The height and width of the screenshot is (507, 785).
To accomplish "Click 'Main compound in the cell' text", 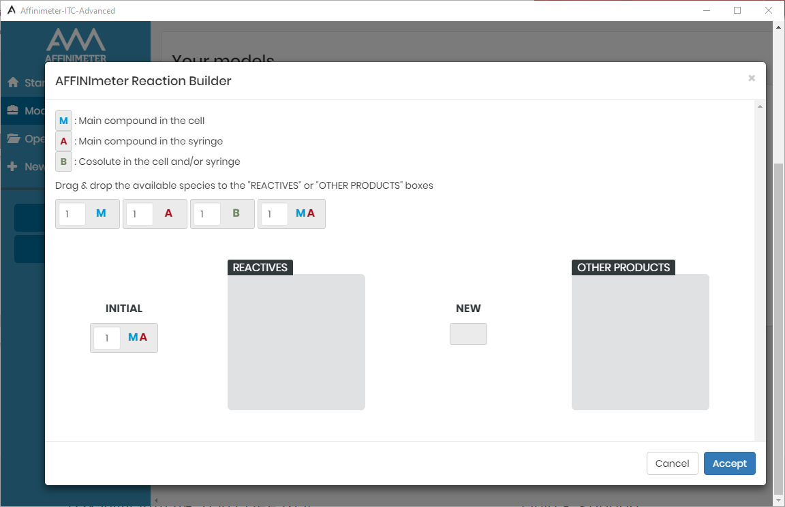I will [142, 121].
